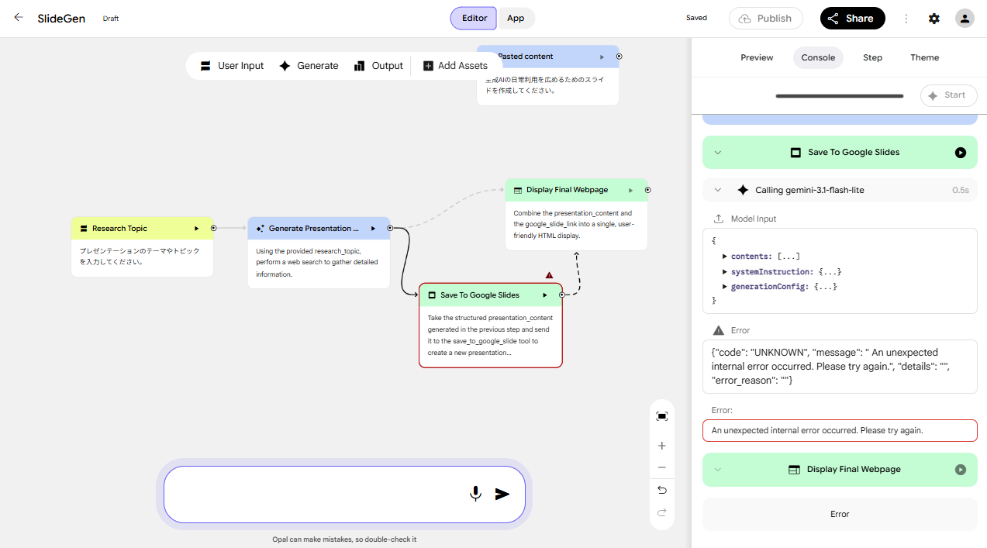This screenshot has height=548, width=987.
Task: Click the undo arrow icon
Action: [x=661, y=490]
